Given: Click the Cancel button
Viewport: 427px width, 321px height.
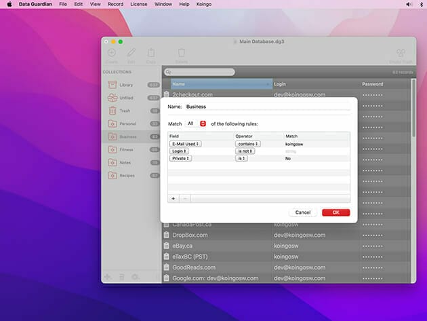Looking at the screenshot, I should click(303, 212).
